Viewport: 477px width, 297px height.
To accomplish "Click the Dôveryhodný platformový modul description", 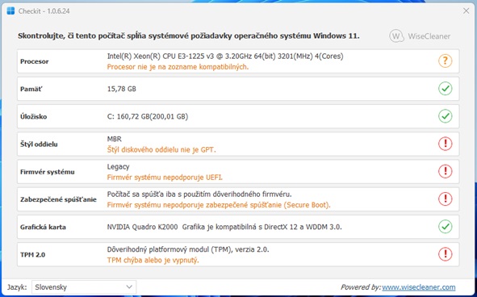I will tap(188, 249).
